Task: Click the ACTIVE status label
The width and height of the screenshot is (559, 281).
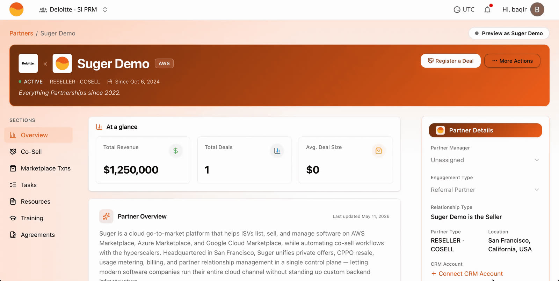Action: click(x=33, y=82)
